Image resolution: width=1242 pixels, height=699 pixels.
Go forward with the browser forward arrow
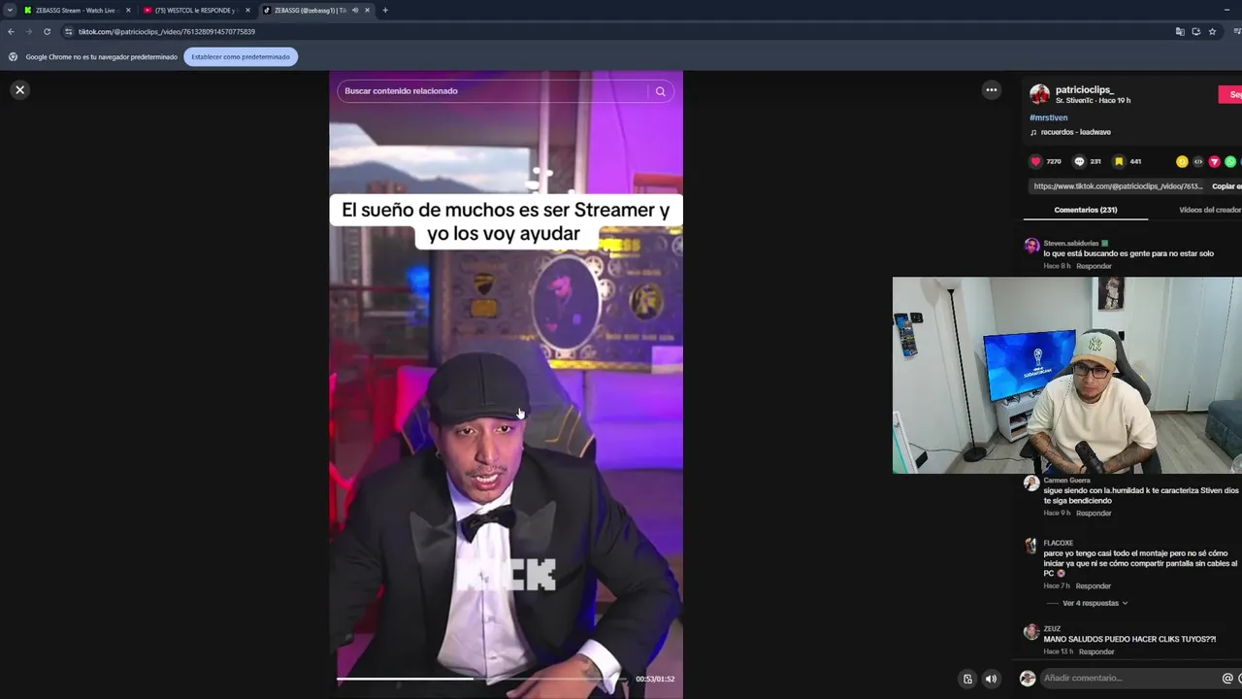pyautogui.click(x=28, y=31)
